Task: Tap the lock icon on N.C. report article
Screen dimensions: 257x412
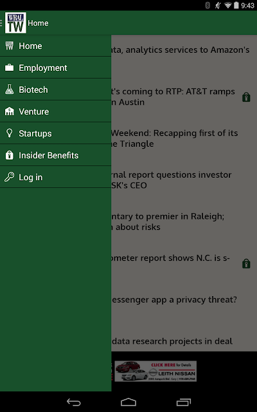Action: click(246, 263)
